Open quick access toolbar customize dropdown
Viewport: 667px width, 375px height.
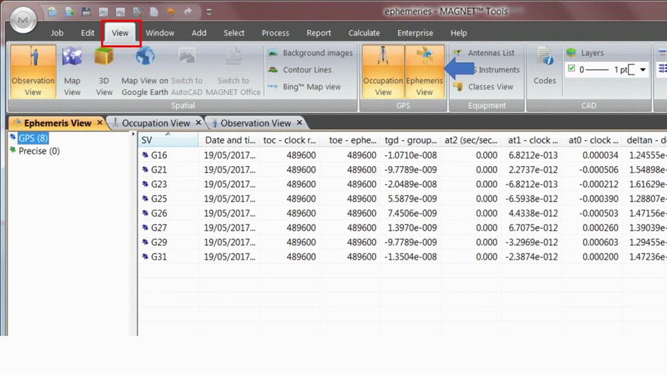click(x=209, y=12)
